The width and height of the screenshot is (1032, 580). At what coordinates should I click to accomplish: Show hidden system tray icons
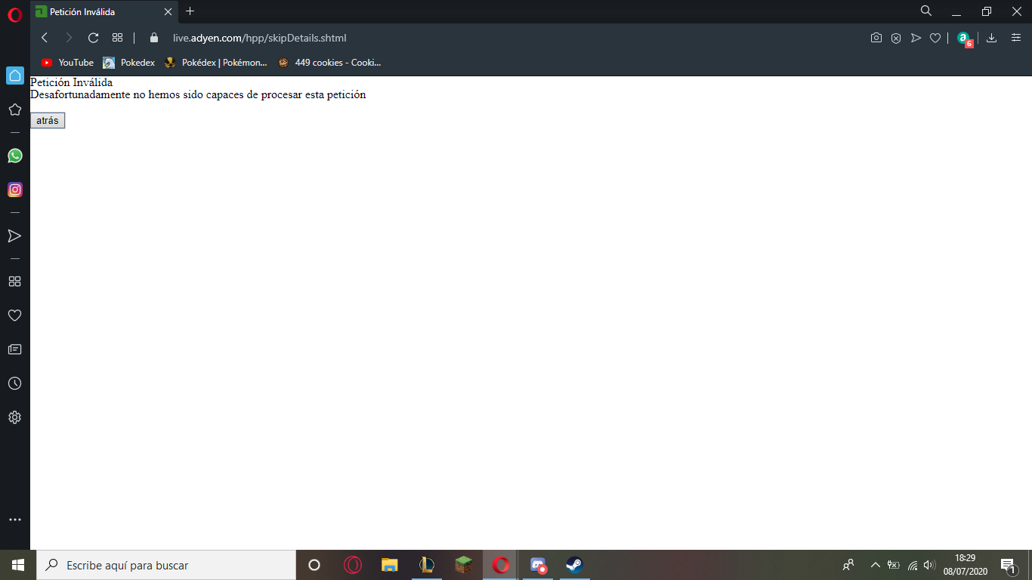pyautogui.click(x=876, y=565)
